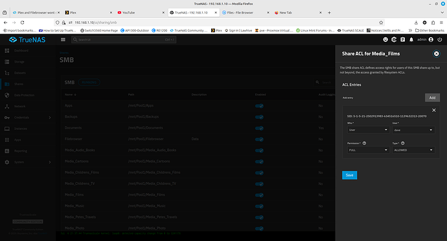This screenshot has width=447, height=241.
Task: Close the Share ACL panel with X icon
Action: click(x=436, y=54)
